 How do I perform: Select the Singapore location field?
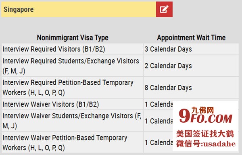click(78, 9)
